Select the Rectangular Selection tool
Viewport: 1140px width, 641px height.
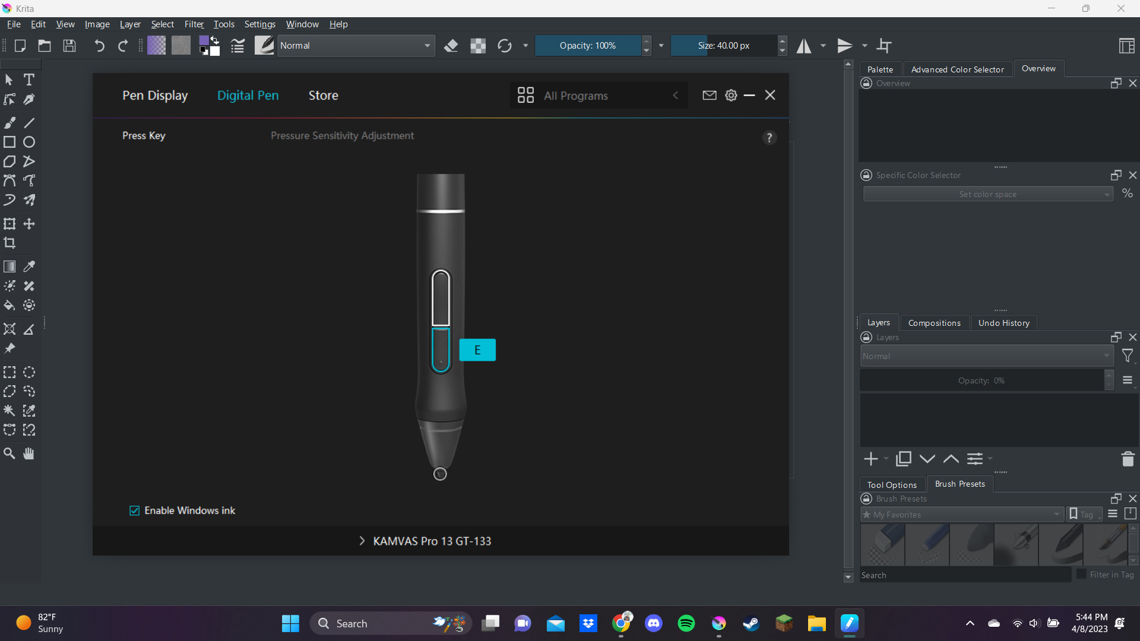click(x=9, y=372)
